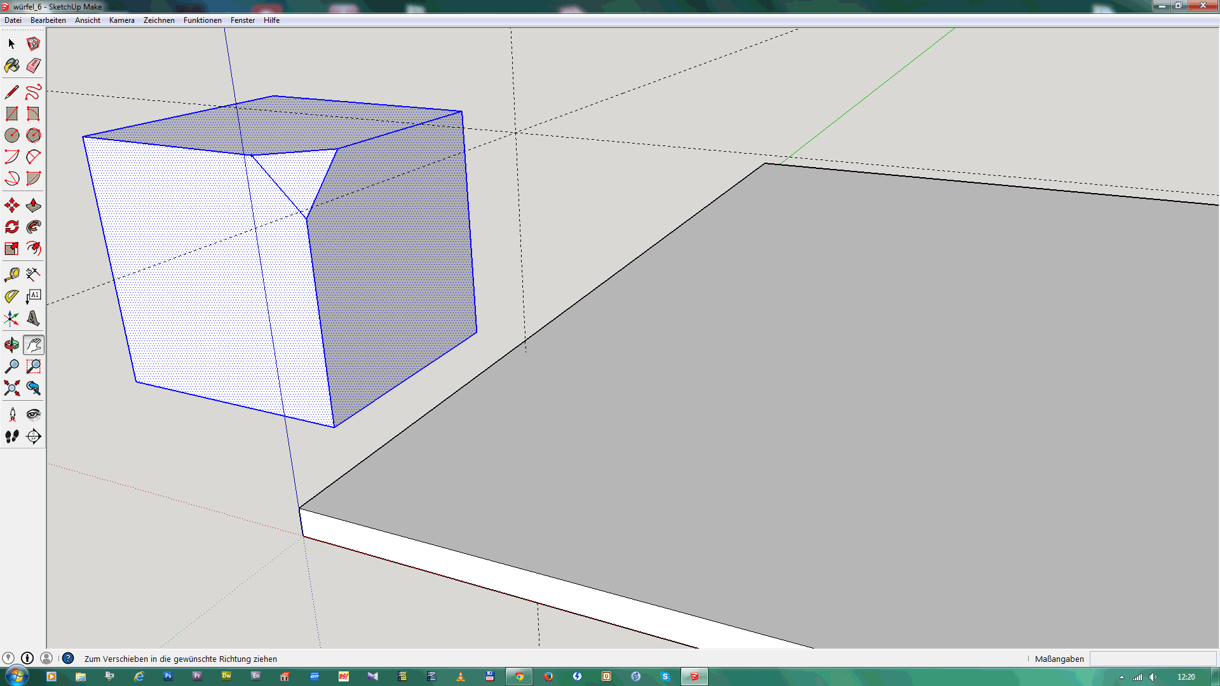Screen dimensions: 1220x686
Task: Select the Tape Measure tool
Action: [11, 274]
